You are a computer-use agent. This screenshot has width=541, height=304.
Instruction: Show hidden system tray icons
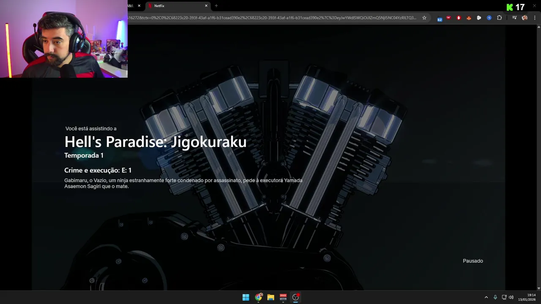click(486, 297)
